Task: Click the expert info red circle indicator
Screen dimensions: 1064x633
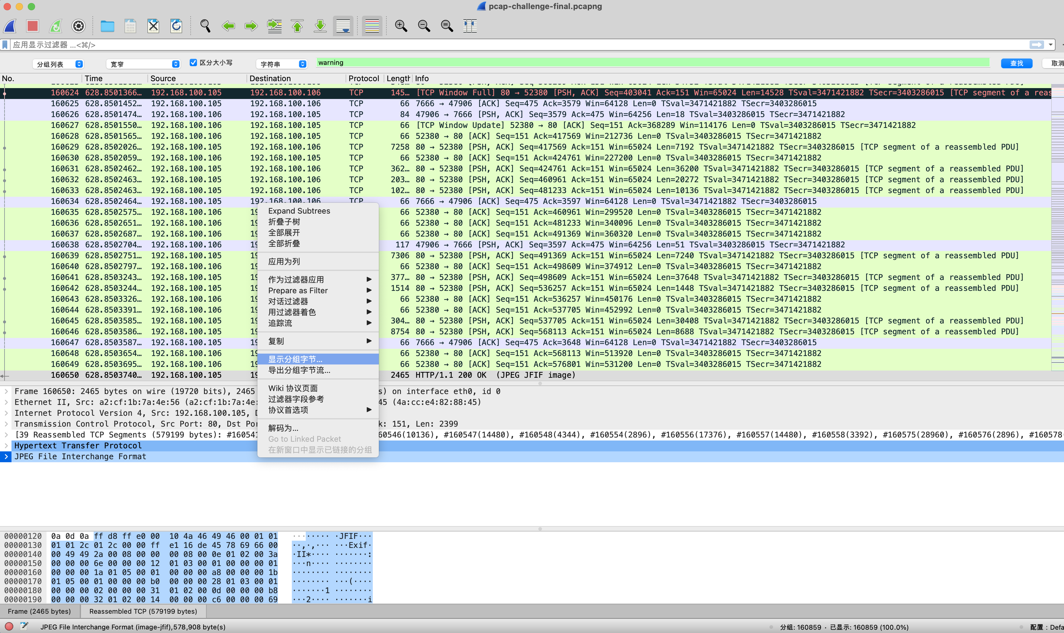Action: tap(9, 627)
